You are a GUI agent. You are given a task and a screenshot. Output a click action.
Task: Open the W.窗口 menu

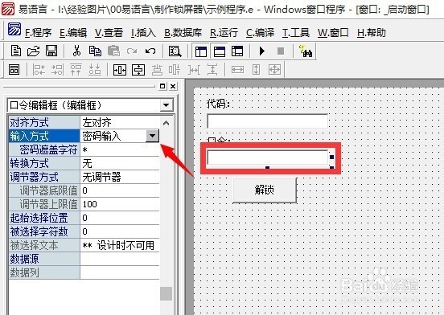(x=333, y=33)
